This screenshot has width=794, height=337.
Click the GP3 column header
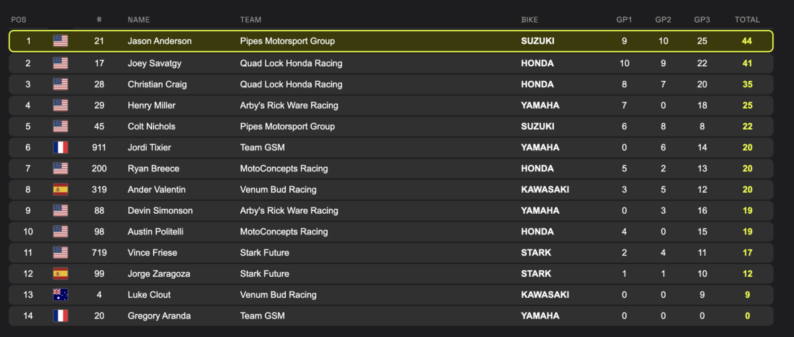(702, 20)
